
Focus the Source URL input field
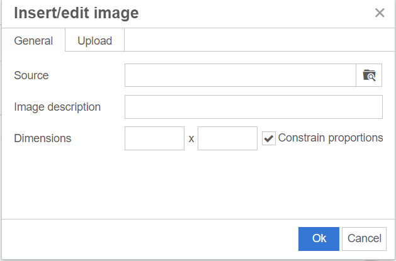[x=240, y=75]
